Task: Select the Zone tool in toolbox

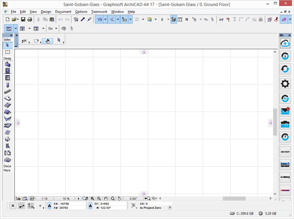Action: [7, 153]
